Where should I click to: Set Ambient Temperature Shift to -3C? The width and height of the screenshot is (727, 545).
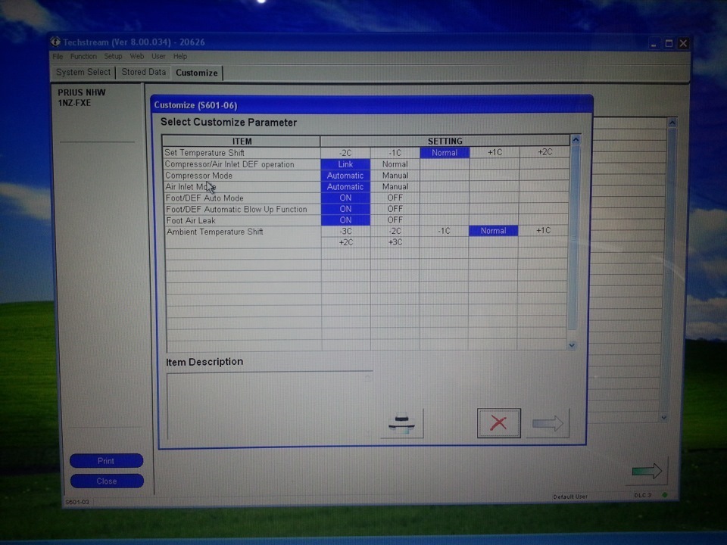345,231
